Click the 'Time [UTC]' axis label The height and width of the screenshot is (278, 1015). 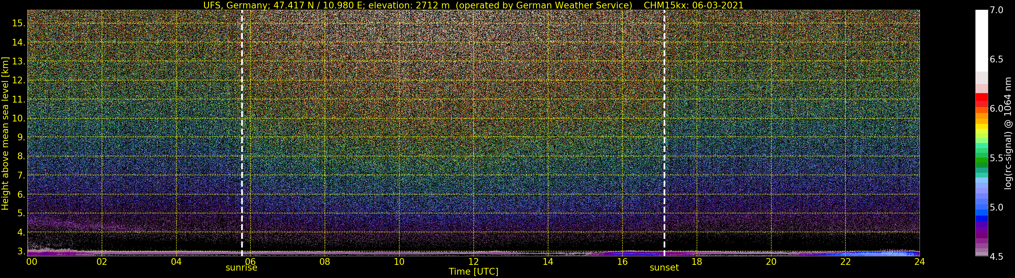(473, 272)
